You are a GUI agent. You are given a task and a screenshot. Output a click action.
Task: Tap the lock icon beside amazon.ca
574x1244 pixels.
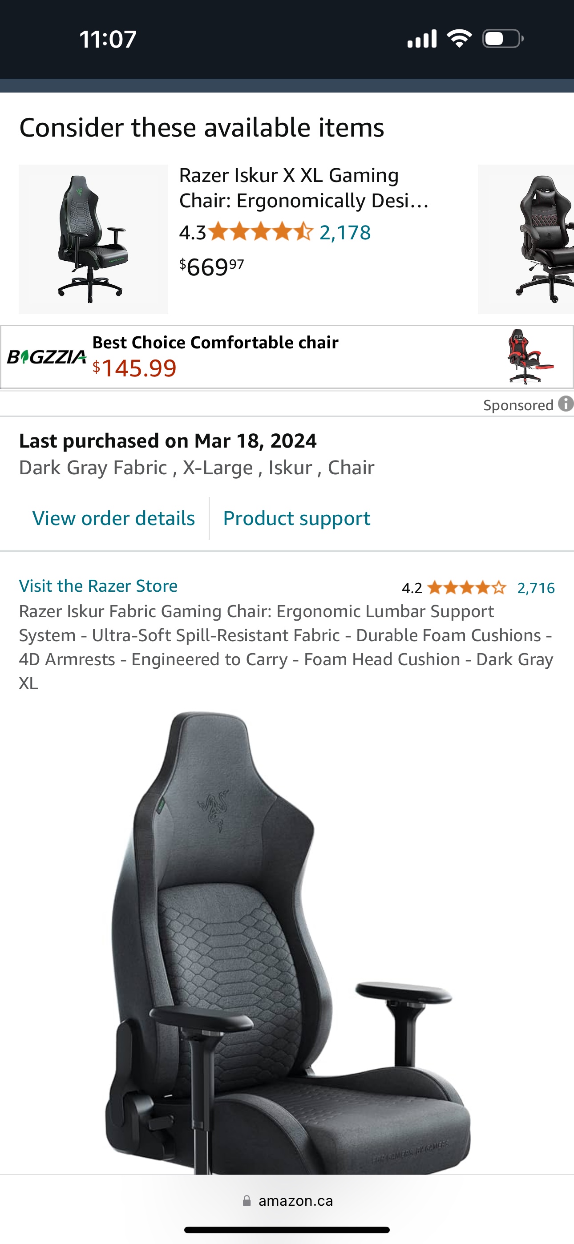click(247, 1201)
